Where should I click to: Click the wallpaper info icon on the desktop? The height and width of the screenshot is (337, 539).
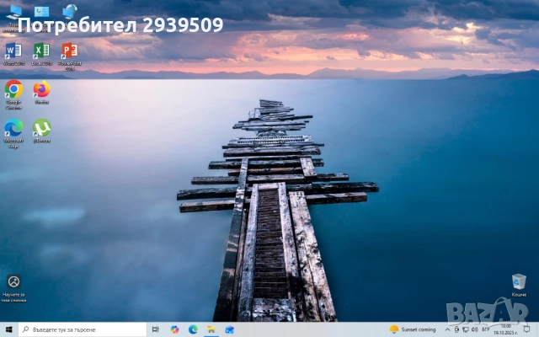(x=13, y=288)
